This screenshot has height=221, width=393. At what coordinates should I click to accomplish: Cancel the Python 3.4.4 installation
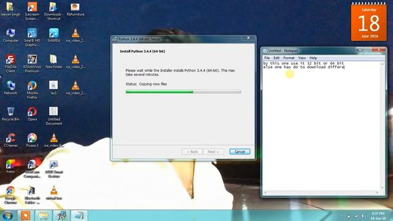(x=239, y=152)
